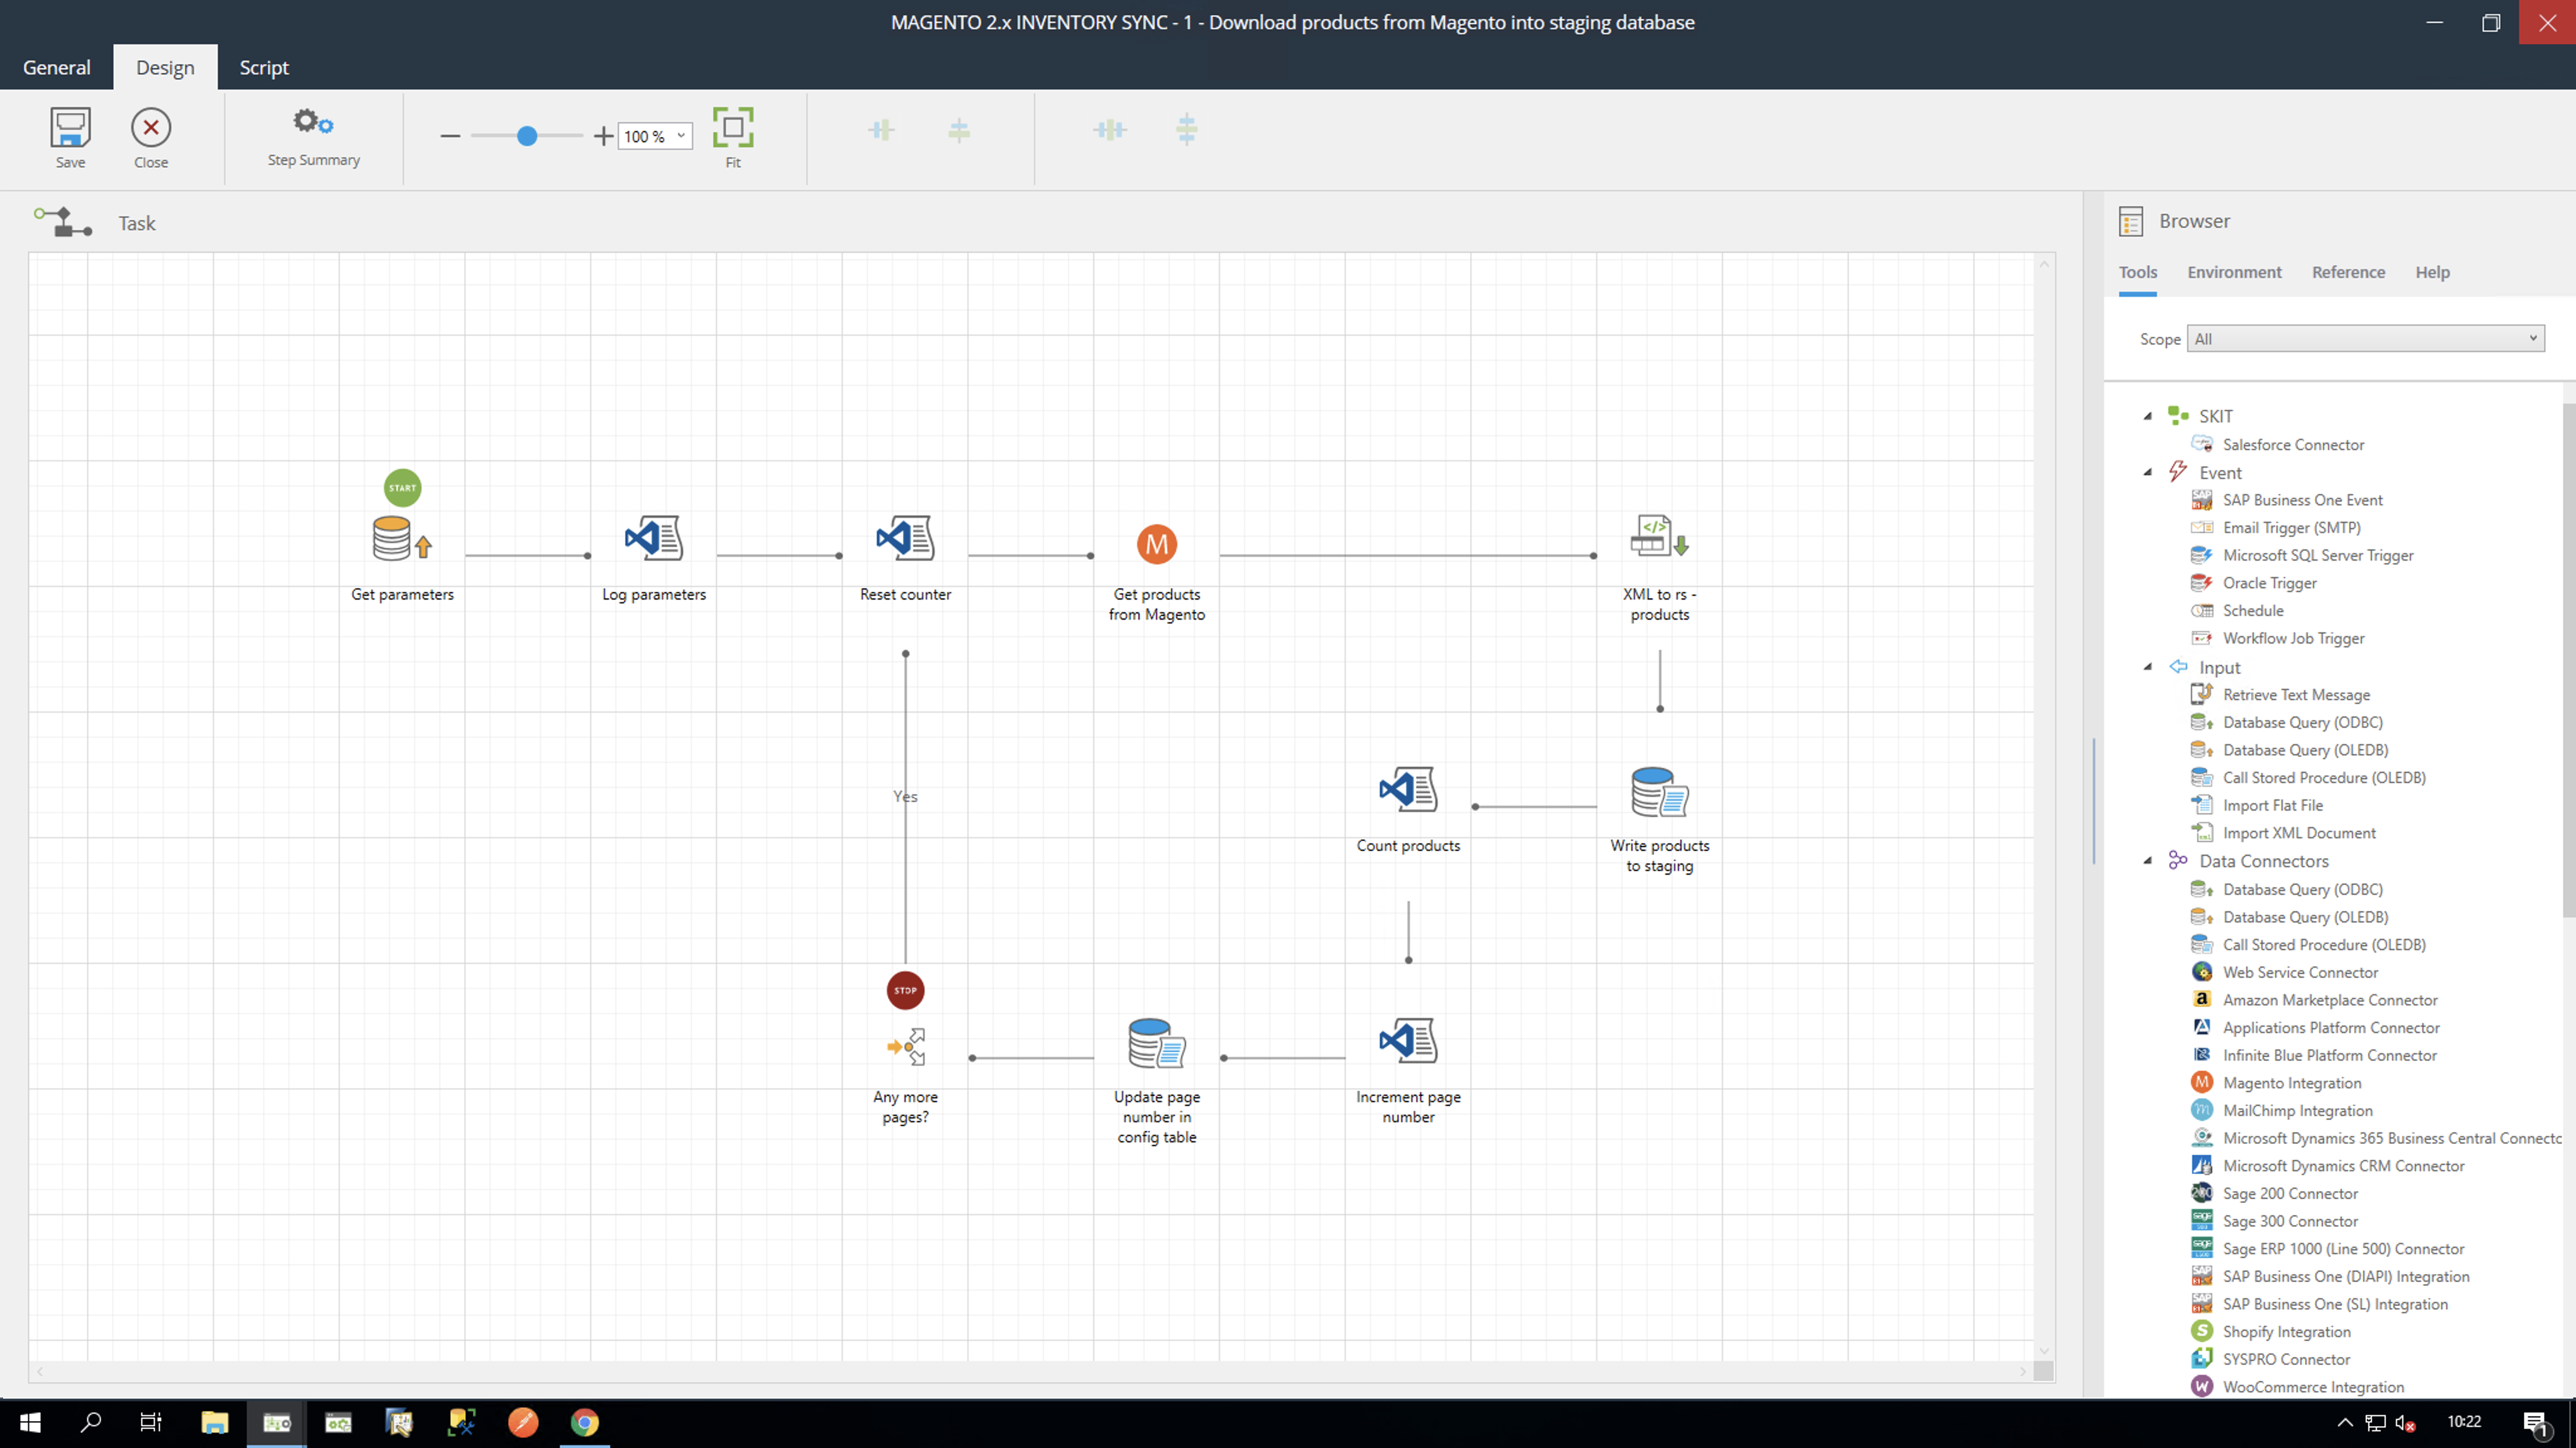This screenshot has height=1448, width=2576.
Task: Select Microsoft Dynamics CRM Connector tool
Action: pos(2343,1165)
